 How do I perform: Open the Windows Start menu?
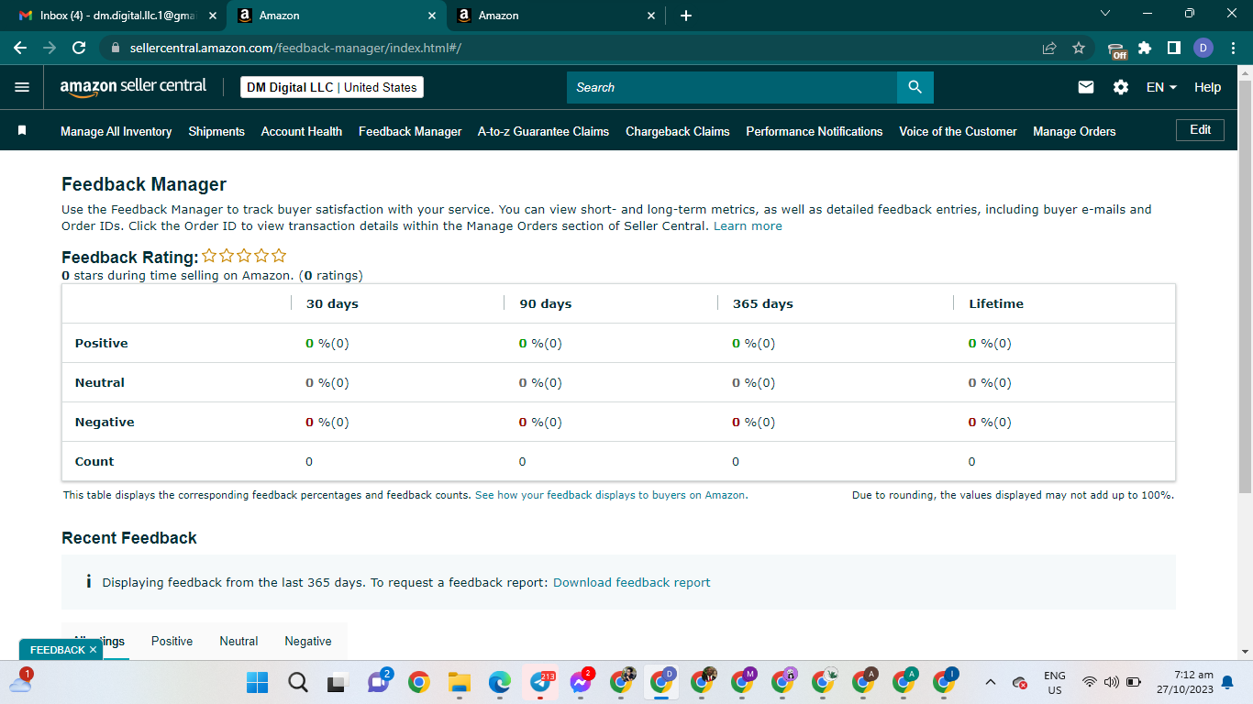point(257,682)
